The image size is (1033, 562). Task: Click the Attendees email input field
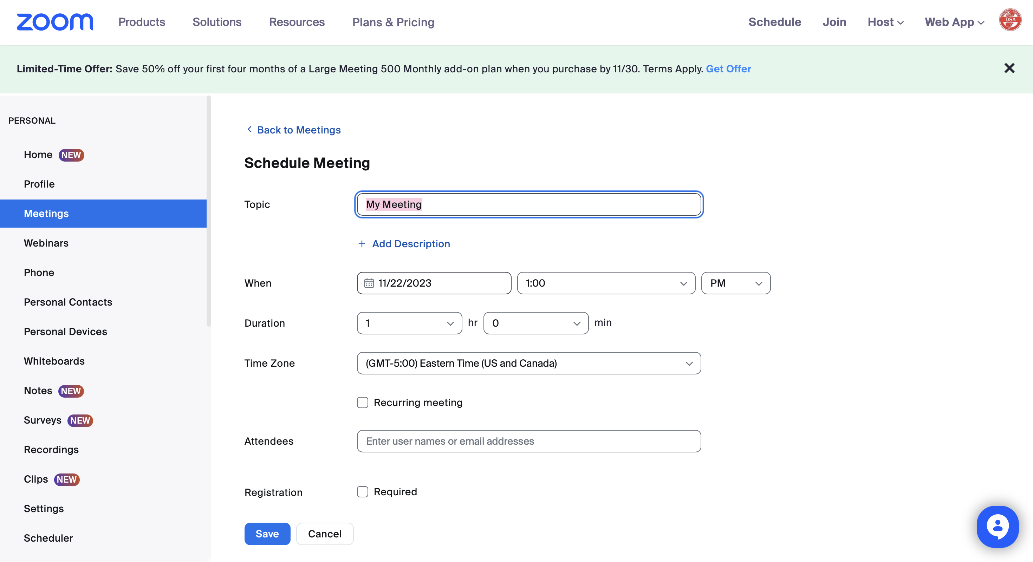tap(528, 441)
